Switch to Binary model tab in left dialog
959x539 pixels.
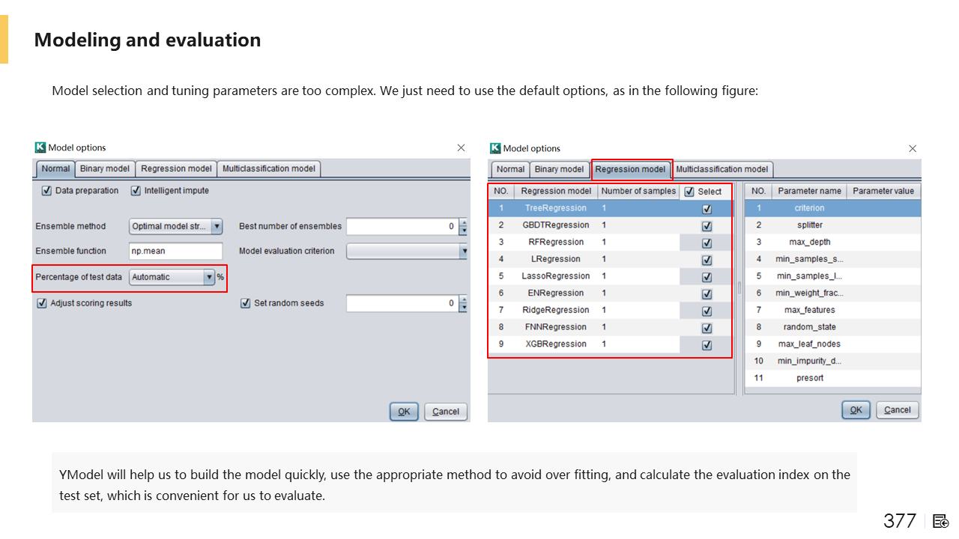tap(106, 168)
